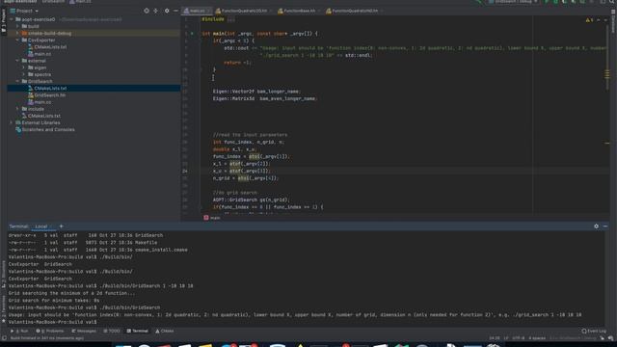The width and height of the screenshot is (617, 347).
Task: Click the green Run button in top toolbar
Action: [x=547, y=2]
